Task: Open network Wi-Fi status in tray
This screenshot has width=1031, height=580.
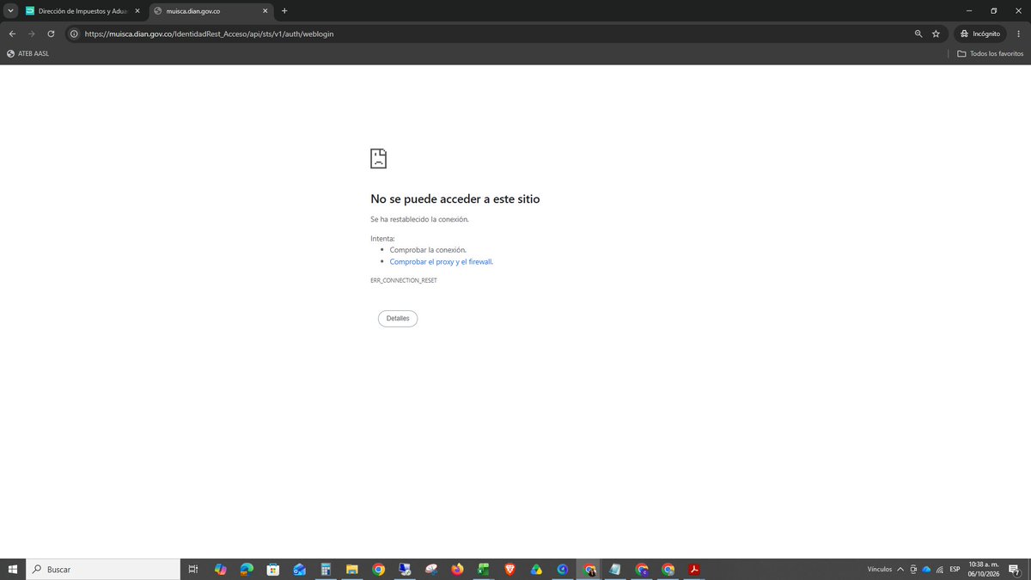Action: point(940,569)
